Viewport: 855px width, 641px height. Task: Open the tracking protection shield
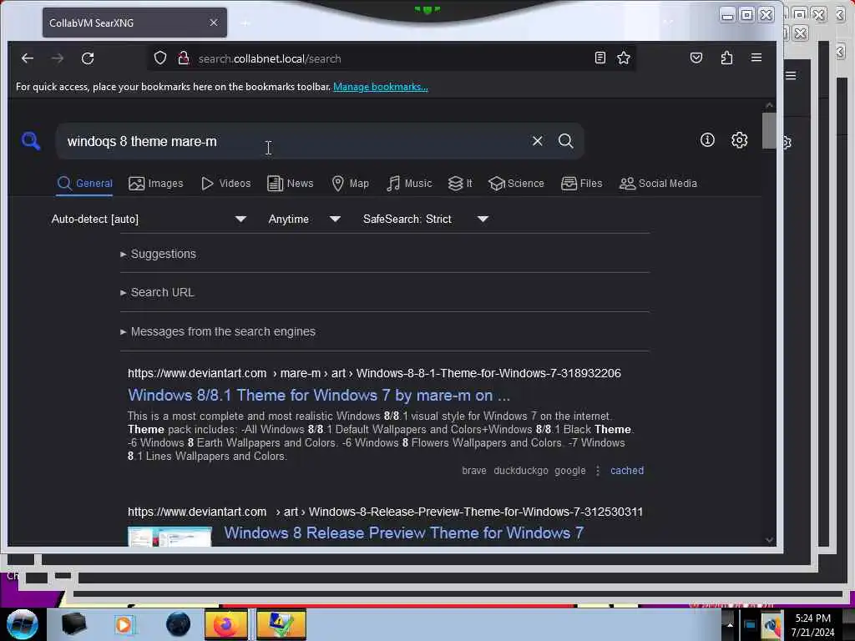coord(159,58)
